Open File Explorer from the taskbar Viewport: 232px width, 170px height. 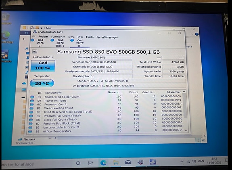116,162
